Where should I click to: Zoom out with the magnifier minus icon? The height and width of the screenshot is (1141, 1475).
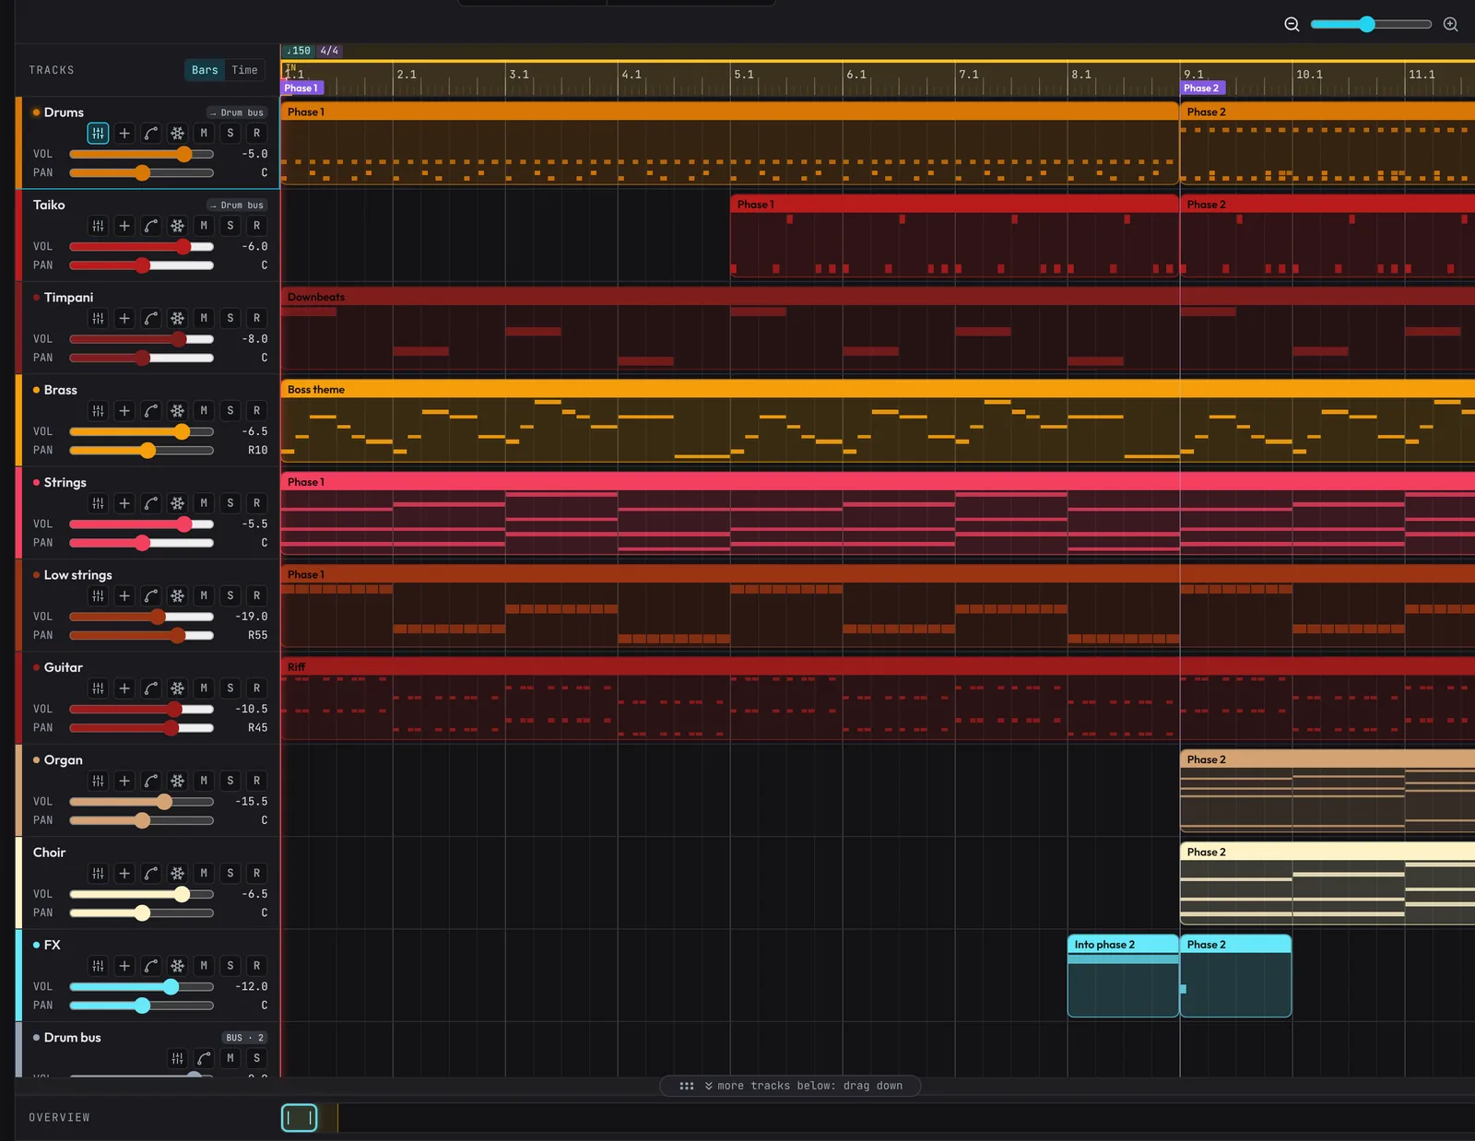click(1292, 24)
